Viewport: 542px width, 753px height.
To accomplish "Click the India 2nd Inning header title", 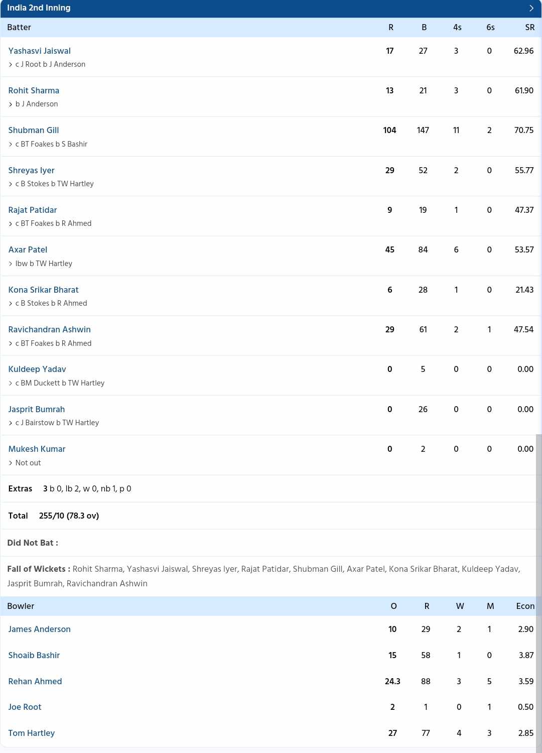I will click(x=39, y=8).
